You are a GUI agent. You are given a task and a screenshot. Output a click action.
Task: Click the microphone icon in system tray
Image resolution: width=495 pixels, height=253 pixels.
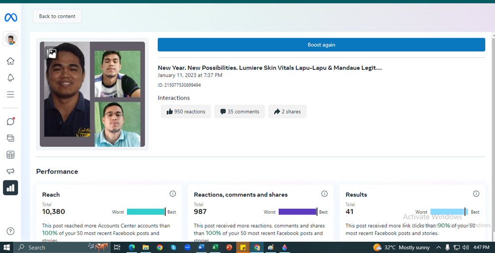[448, 247]
